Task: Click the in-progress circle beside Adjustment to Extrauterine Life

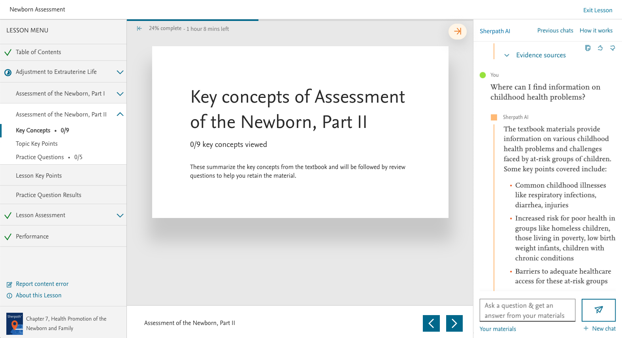Action: [x=8, y=72]
